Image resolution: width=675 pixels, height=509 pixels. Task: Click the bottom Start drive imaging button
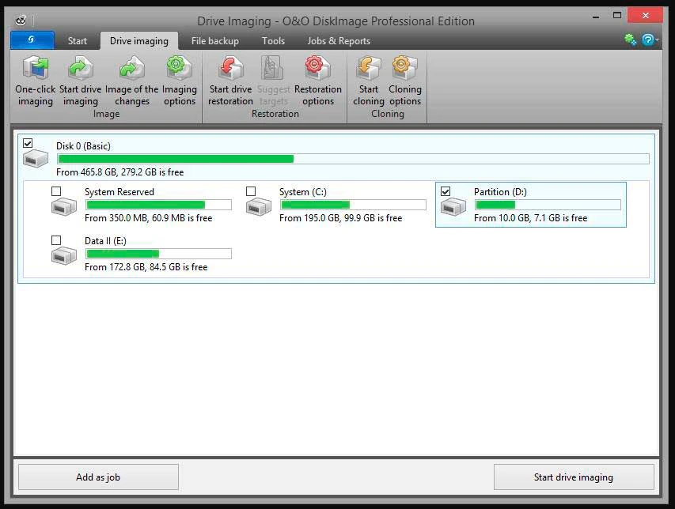pyautogui.click(x=574, y=477)
